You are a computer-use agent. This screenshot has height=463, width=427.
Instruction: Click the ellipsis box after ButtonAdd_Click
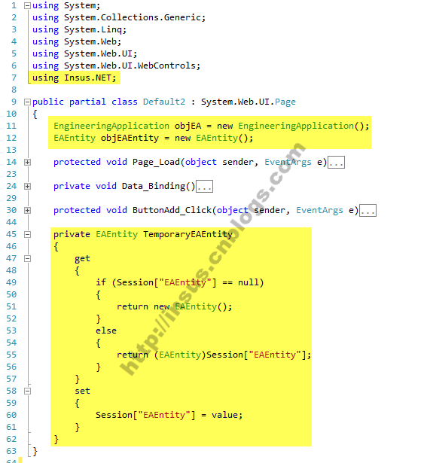click(368, 211)
